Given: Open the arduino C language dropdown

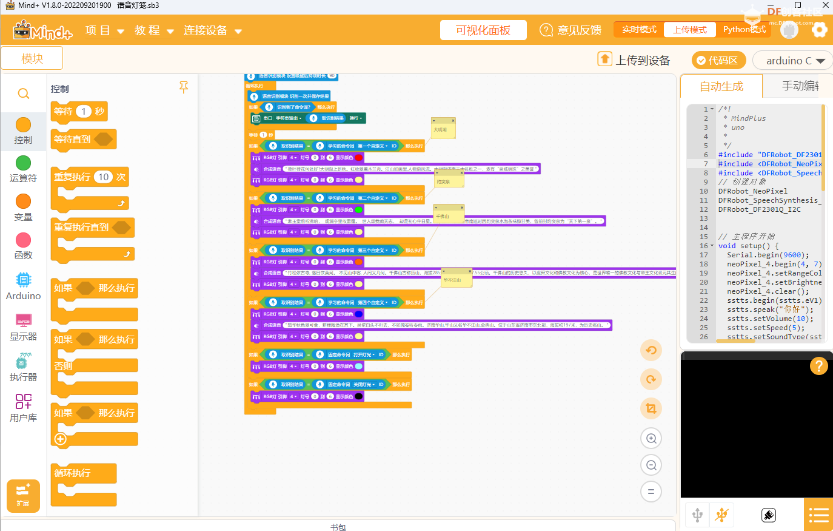Looking at the screenshot, I should 793,61.
